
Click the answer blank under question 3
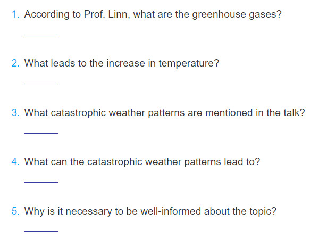41,131
